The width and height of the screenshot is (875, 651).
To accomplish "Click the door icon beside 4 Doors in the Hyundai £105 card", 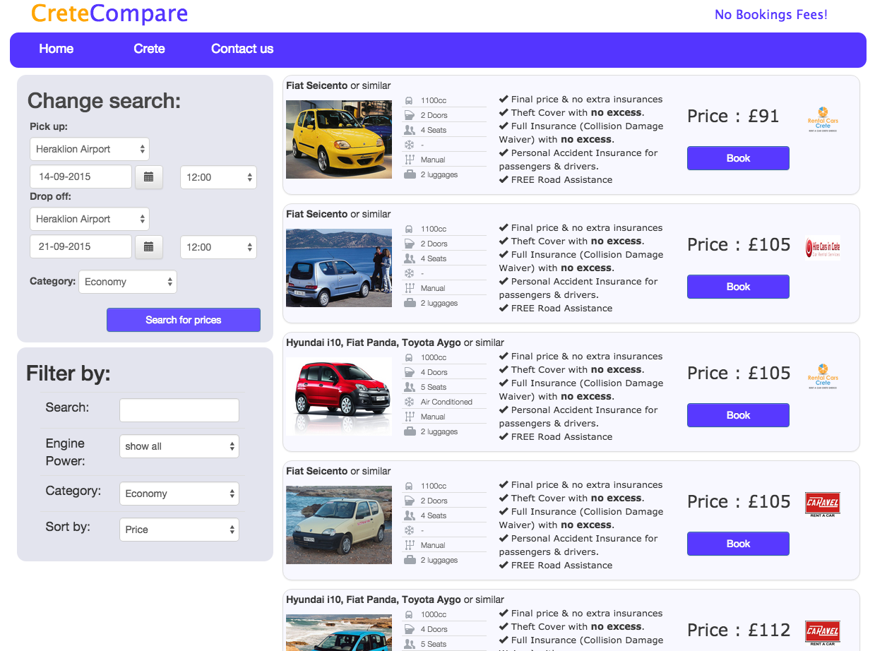I will pyautogui.click(x=409, y=372).
